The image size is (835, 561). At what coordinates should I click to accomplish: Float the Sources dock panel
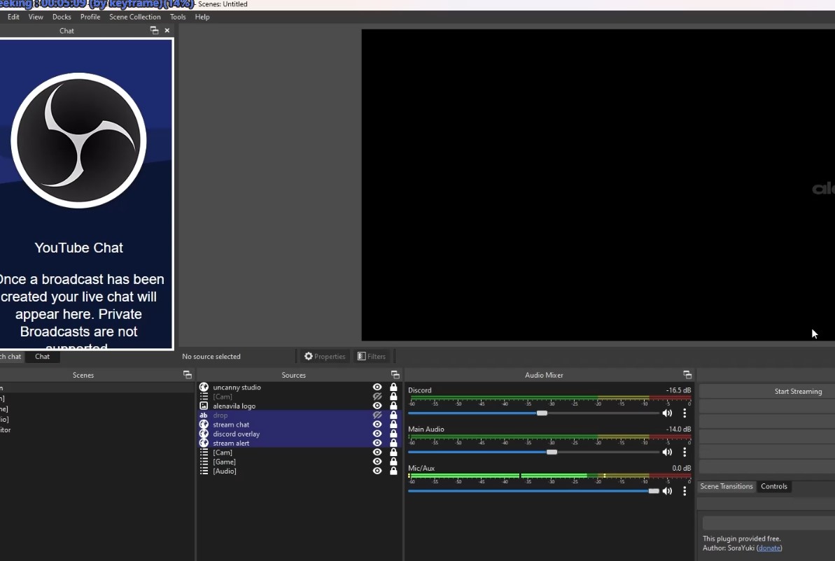[x=395, y=375]
